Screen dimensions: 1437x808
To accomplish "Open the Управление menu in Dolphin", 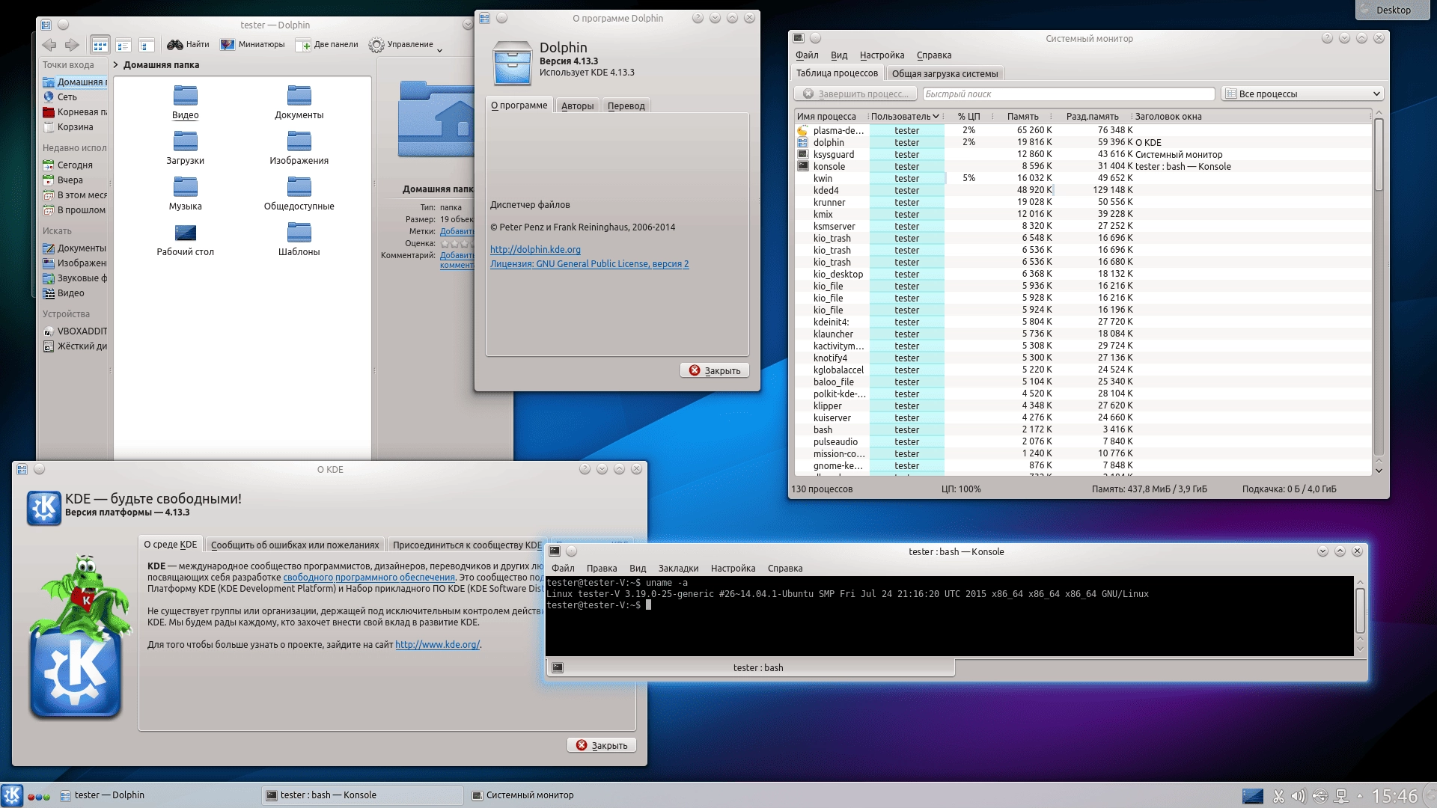I will click(406, 45).
